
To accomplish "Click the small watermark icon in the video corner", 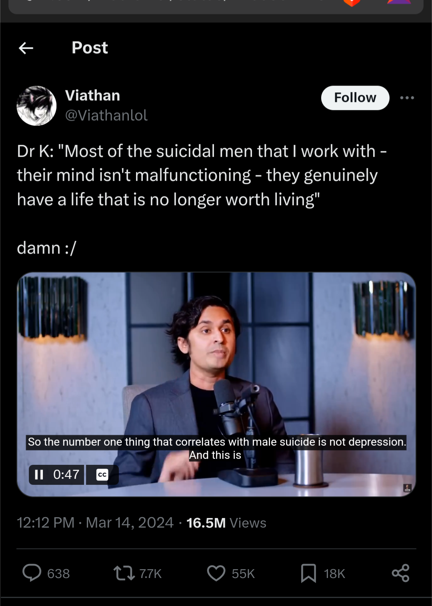I will (407, 488).
